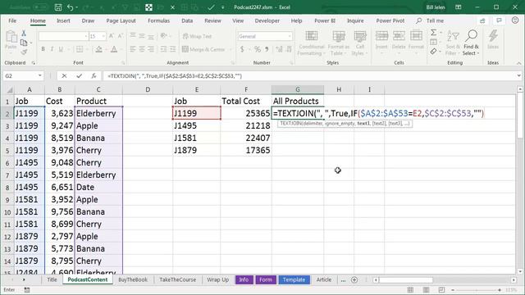Open Sort & Filter menu
The height and width of the screenshot is (295, 525).
(x=453, y=43)
